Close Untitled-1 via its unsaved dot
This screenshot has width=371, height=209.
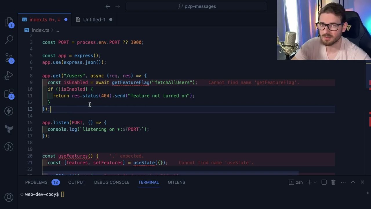110,19
